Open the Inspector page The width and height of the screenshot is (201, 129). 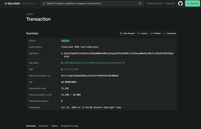point(170,3)
